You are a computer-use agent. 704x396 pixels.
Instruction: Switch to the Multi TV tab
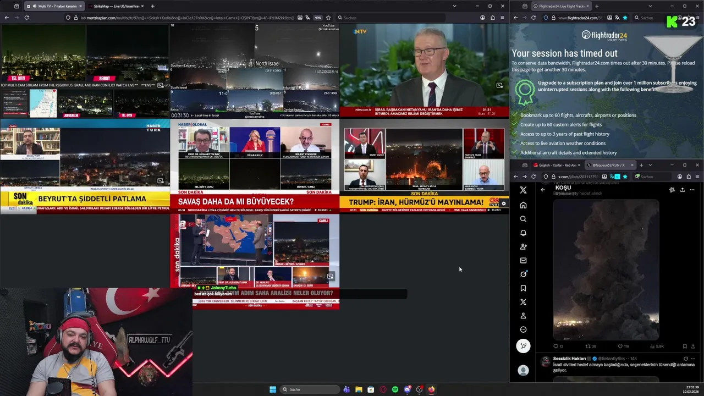coord(54,6)
